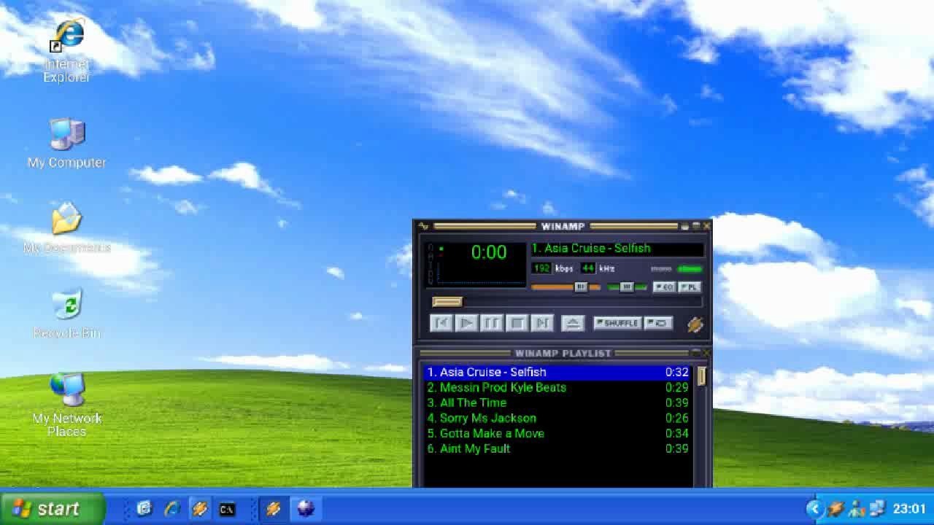Click the Windows Messenger tray icon
The height and width of the screenshot is (525, 934).
(x=857, y=508)
